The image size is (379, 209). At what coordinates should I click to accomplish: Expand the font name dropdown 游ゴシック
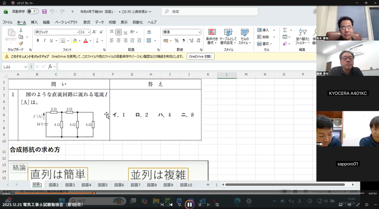click(78, 32)
